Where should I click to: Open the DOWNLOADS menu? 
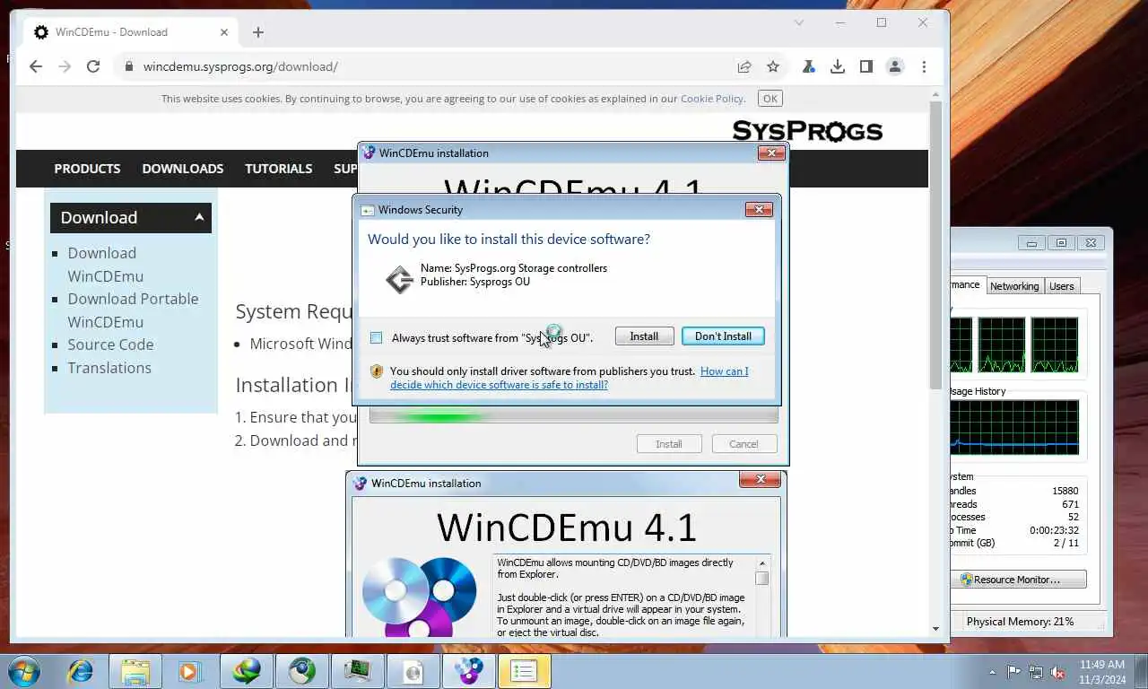pyautogui.click(x=183, y=169)
